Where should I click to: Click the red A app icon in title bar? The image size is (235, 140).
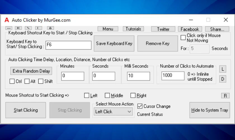[x=7, y=20]
